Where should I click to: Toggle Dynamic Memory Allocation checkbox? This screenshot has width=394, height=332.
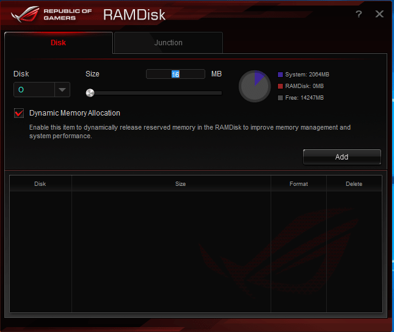(x=19, y=113)
